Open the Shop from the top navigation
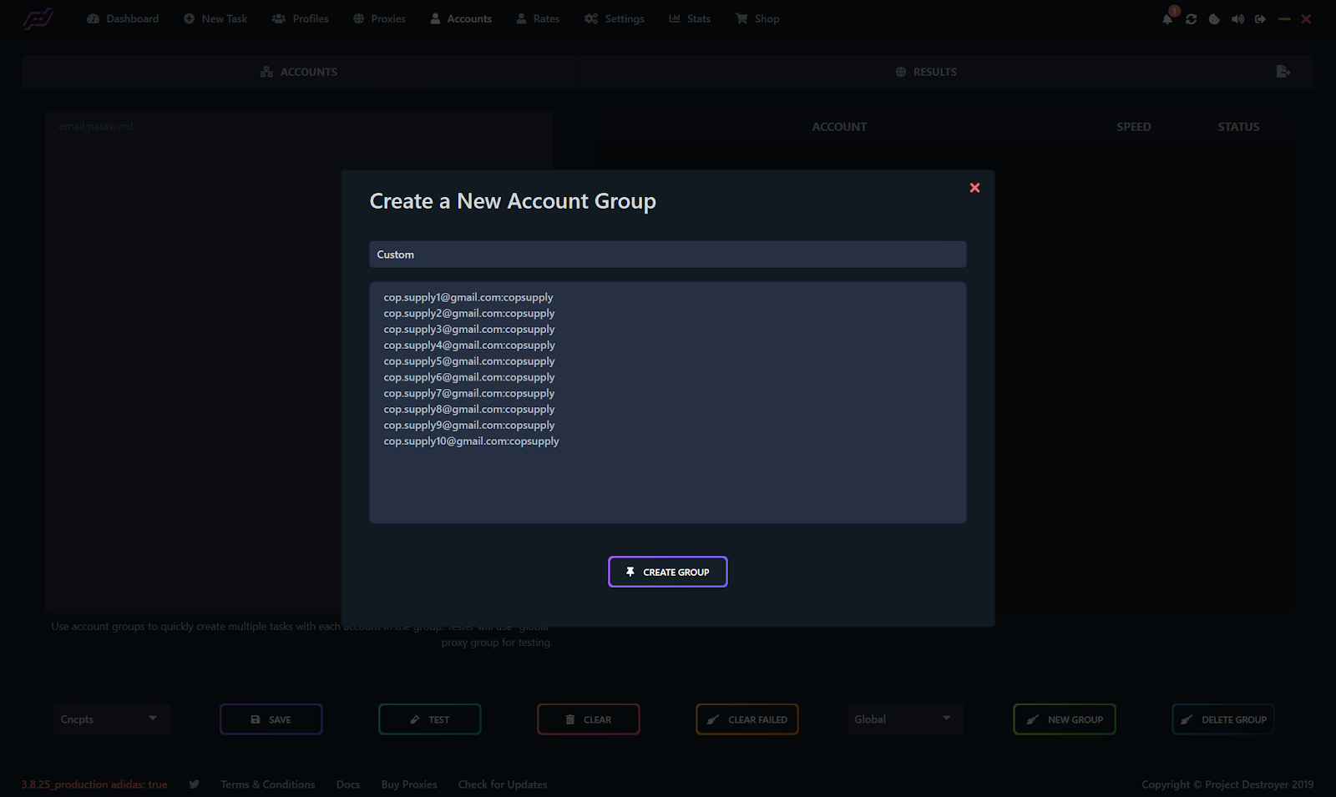 coord(757,18)
